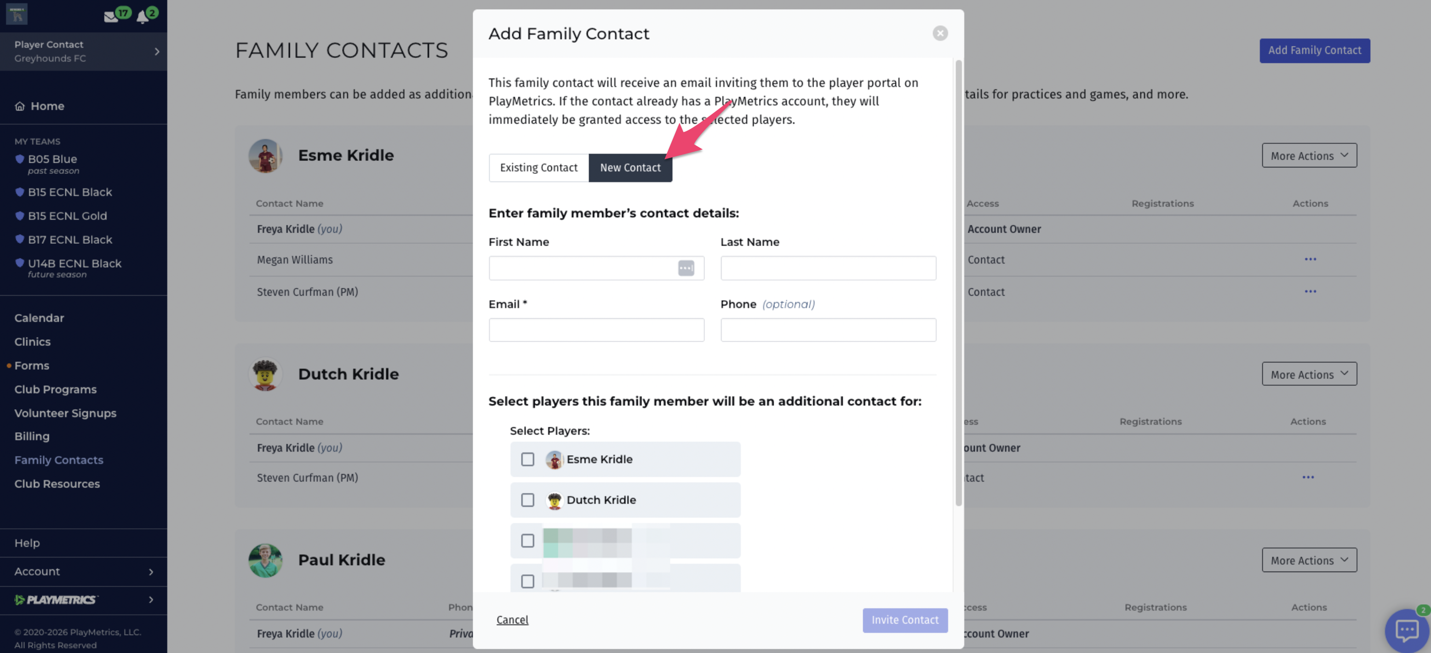Close the Add Family Contact dialog
This screenshot has height=653, width=1431.
[x=940, y=34]
